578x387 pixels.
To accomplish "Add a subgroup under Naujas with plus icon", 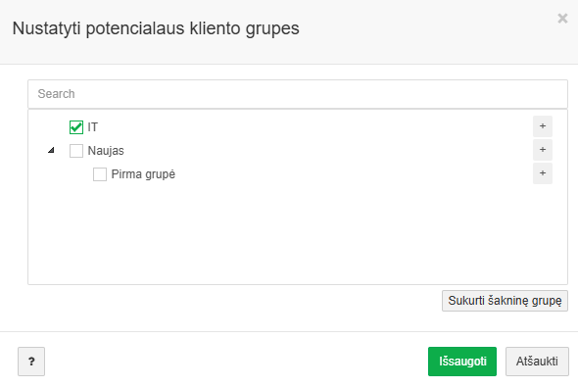I will [543, 150].
